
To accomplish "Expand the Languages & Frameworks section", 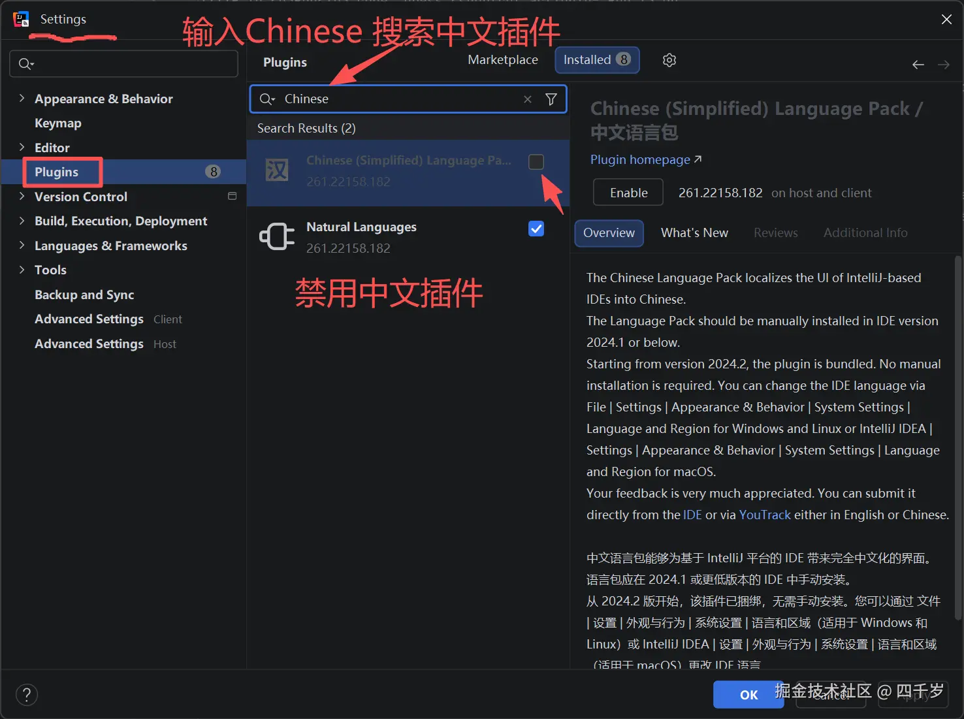I will [x=22, y=246].
